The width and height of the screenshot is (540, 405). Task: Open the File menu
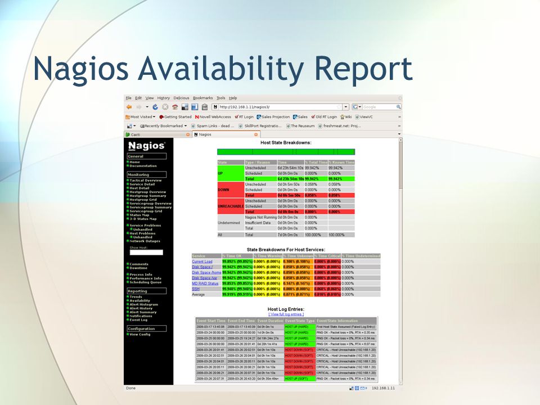coord(128,98)
